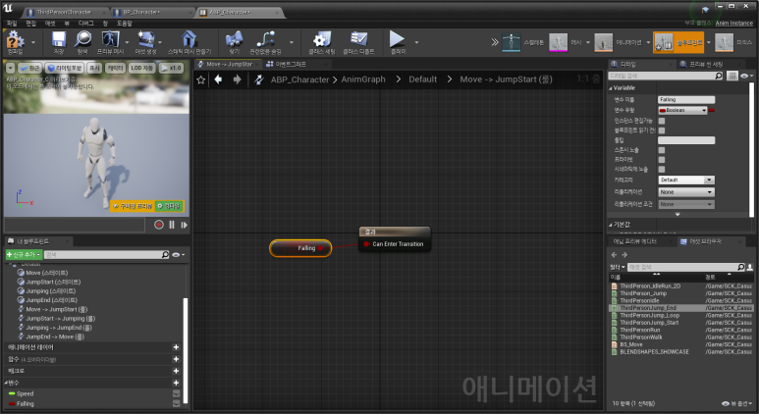Screen dimensions: 759x414
Task: Click the pause button under the viewport
Action: point(172,225)
